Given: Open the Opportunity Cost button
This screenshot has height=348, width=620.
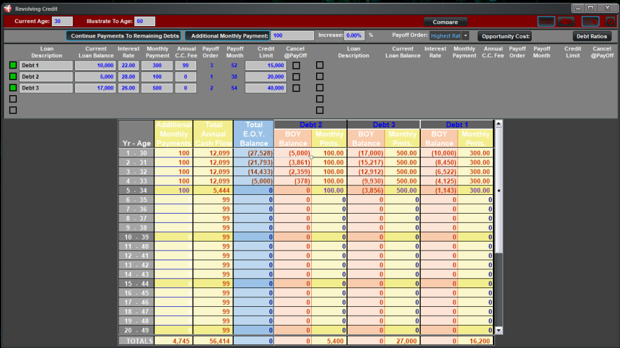Looking at the screenshot, I should click(x=505, y=36).
